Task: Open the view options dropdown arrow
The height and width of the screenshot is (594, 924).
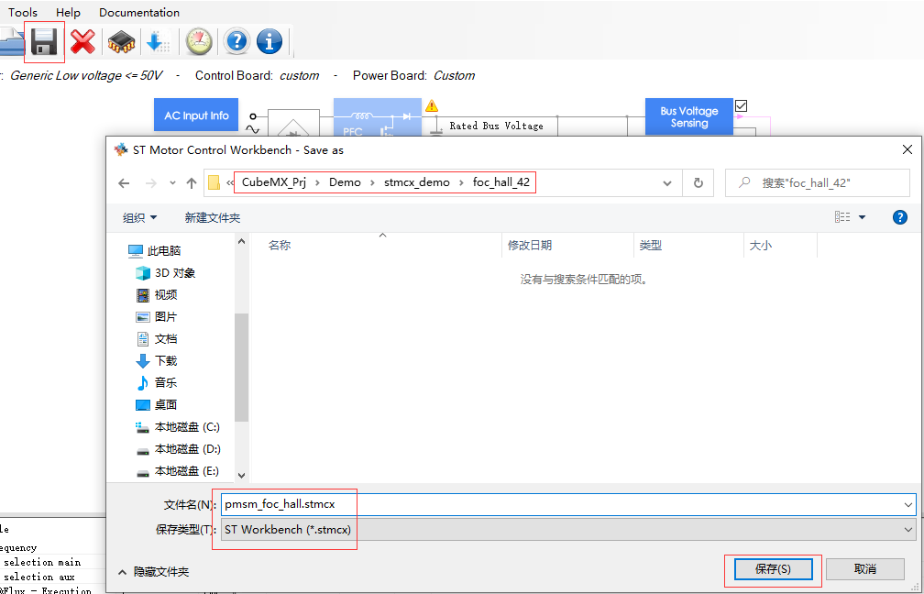Action: [x=862, y=217]
